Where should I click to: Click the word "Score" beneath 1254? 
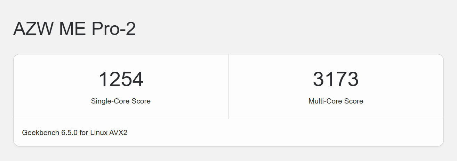(141, 101)
